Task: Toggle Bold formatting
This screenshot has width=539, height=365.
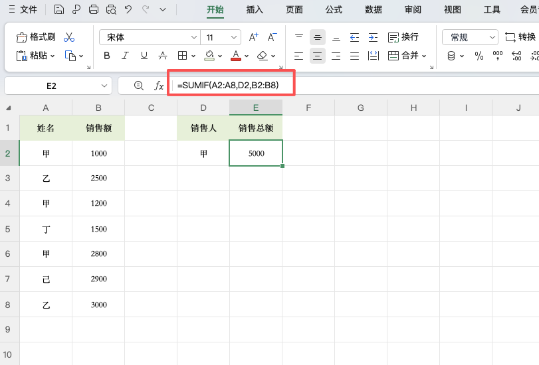Action: point(107,56)
